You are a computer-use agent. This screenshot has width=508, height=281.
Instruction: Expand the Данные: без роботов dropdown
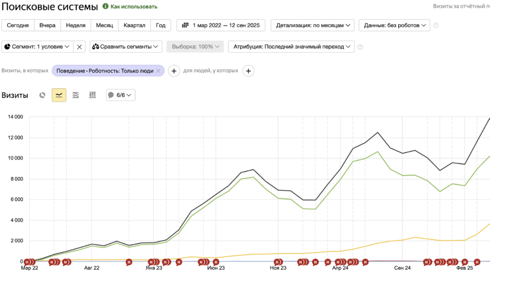point(394,25)
